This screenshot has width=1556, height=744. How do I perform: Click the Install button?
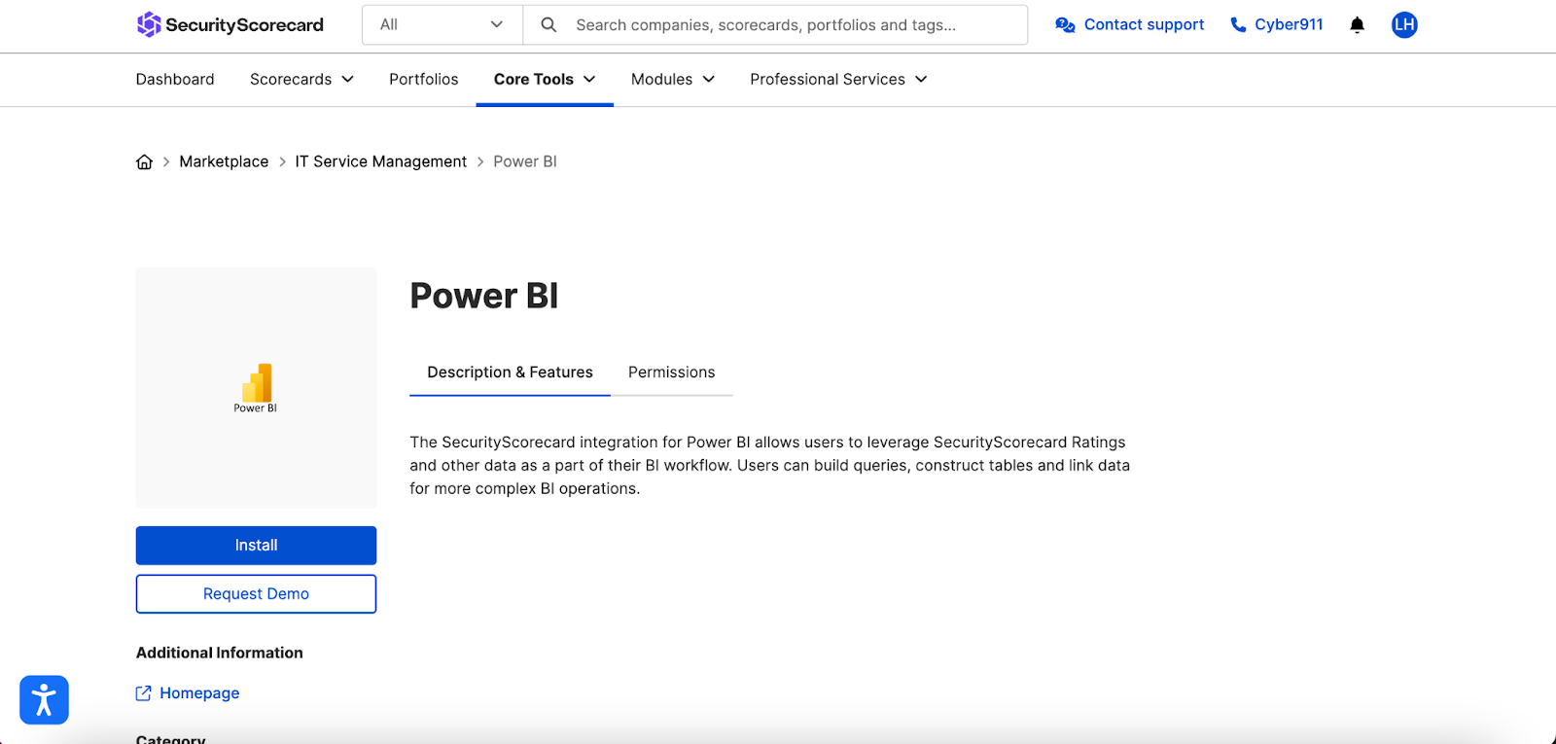point(256,546)
